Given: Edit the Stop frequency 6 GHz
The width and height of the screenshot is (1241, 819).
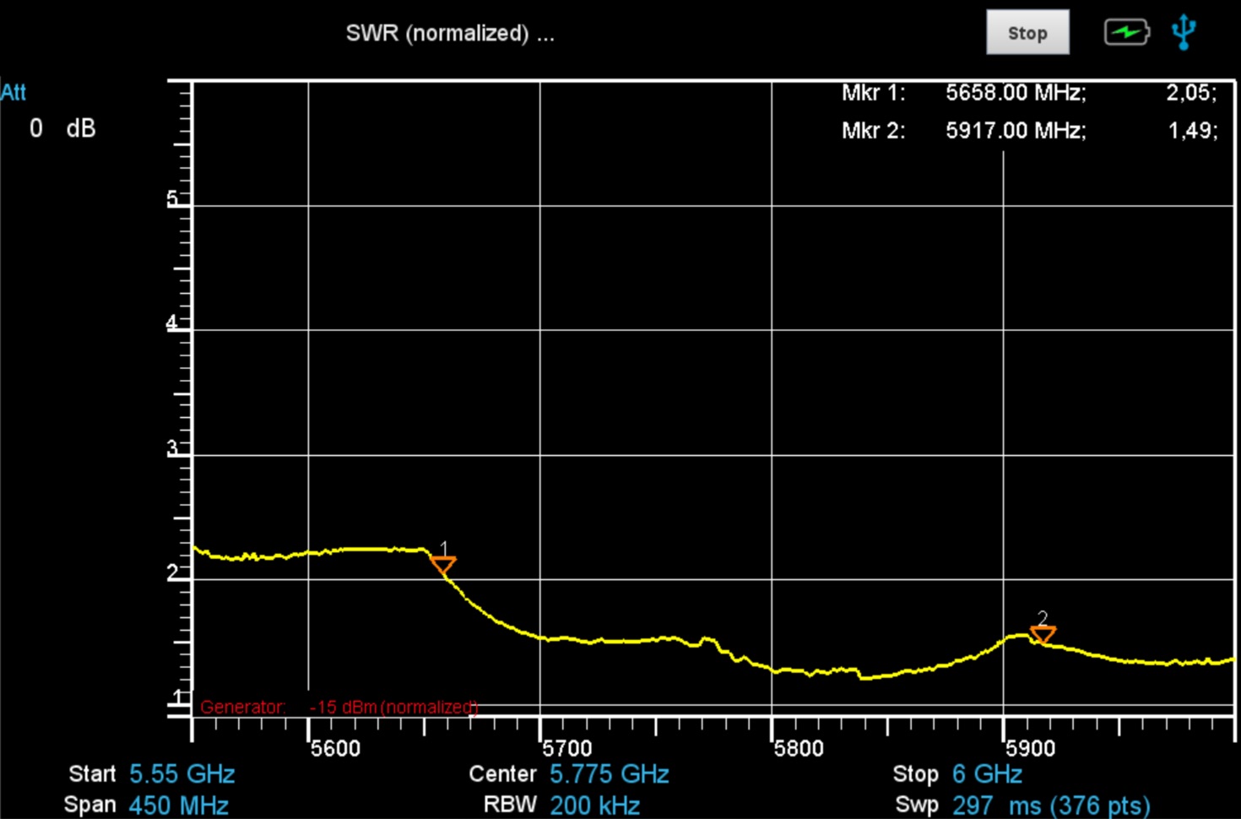Looking at the screenshot, I should coord(987,774).
